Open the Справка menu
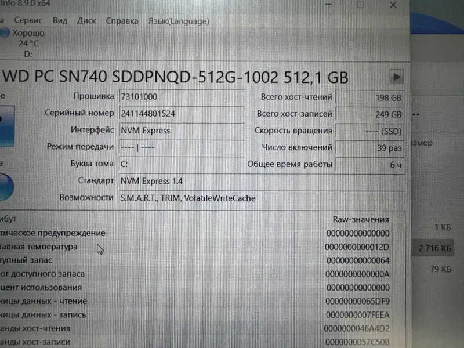 (x=122, y=21)
